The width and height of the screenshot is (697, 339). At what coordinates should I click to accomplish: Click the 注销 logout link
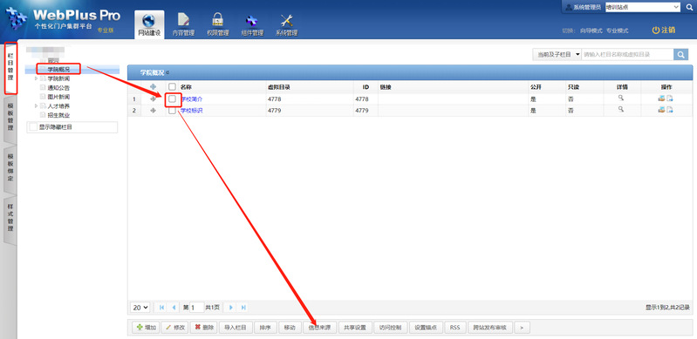pyautogui.click(x=664, y=31)
